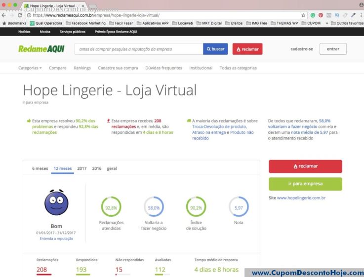The height and width of the screenshot is (277, 364).
Task: Click the 15 Não respondidas count
Action: point(119,270)
